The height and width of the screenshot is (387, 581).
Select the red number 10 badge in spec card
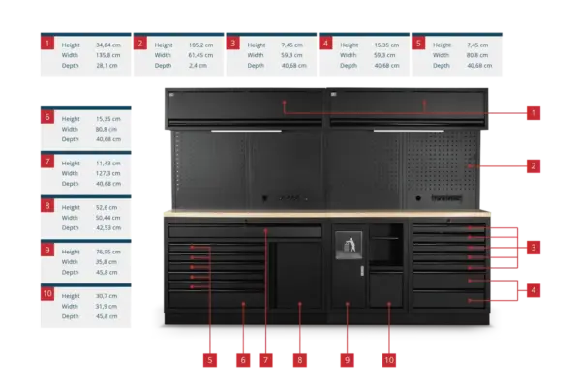point(47,294)
